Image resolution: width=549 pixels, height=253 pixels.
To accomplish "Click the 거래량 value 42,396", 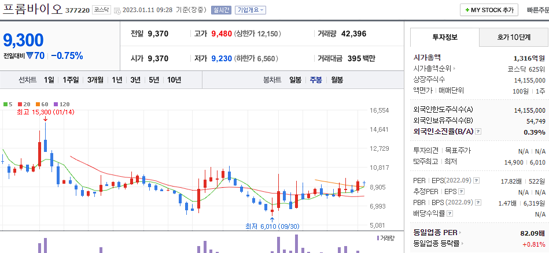I will point(353,34).
